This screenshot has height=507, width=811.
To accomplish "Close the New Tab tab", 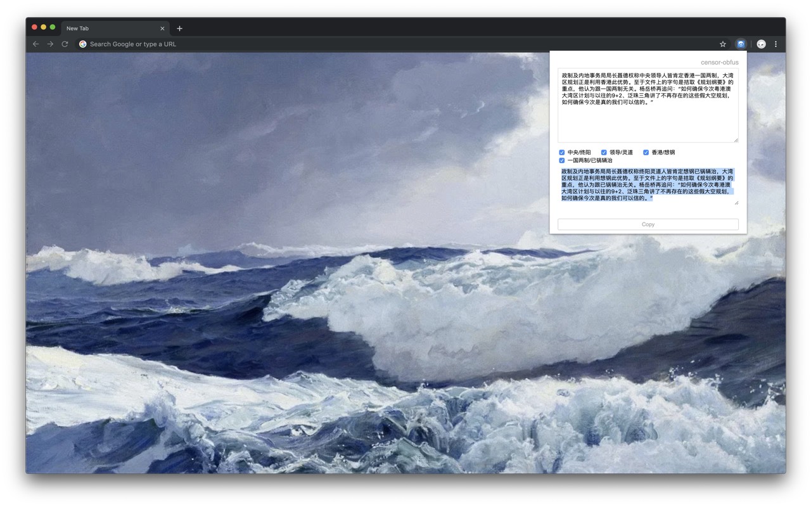I will pyautogui.click(x=162, y=29).
